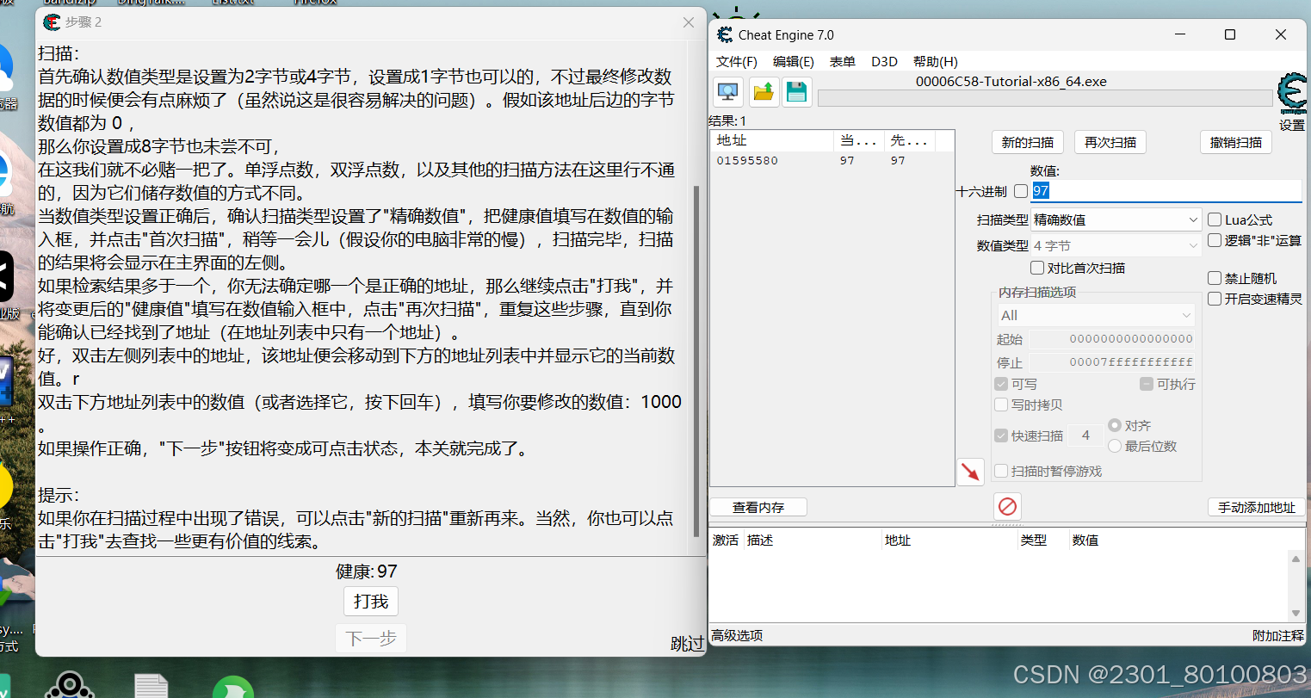Enable the Lua formula checkbox
The image size is (1311, 698).
(x=1215, y=219)
